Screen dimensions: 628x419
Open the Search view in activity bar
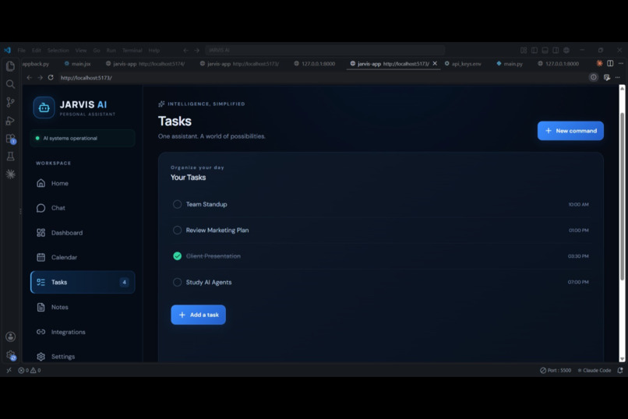10,84
